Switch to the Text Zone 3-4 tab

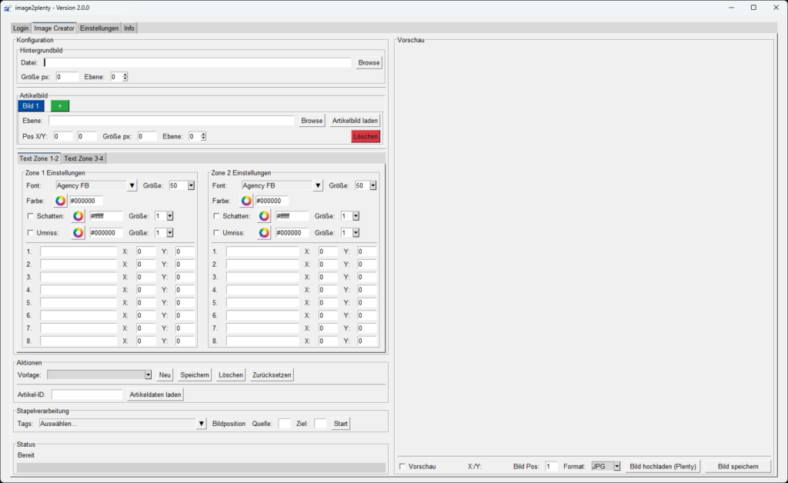(83, 158)
